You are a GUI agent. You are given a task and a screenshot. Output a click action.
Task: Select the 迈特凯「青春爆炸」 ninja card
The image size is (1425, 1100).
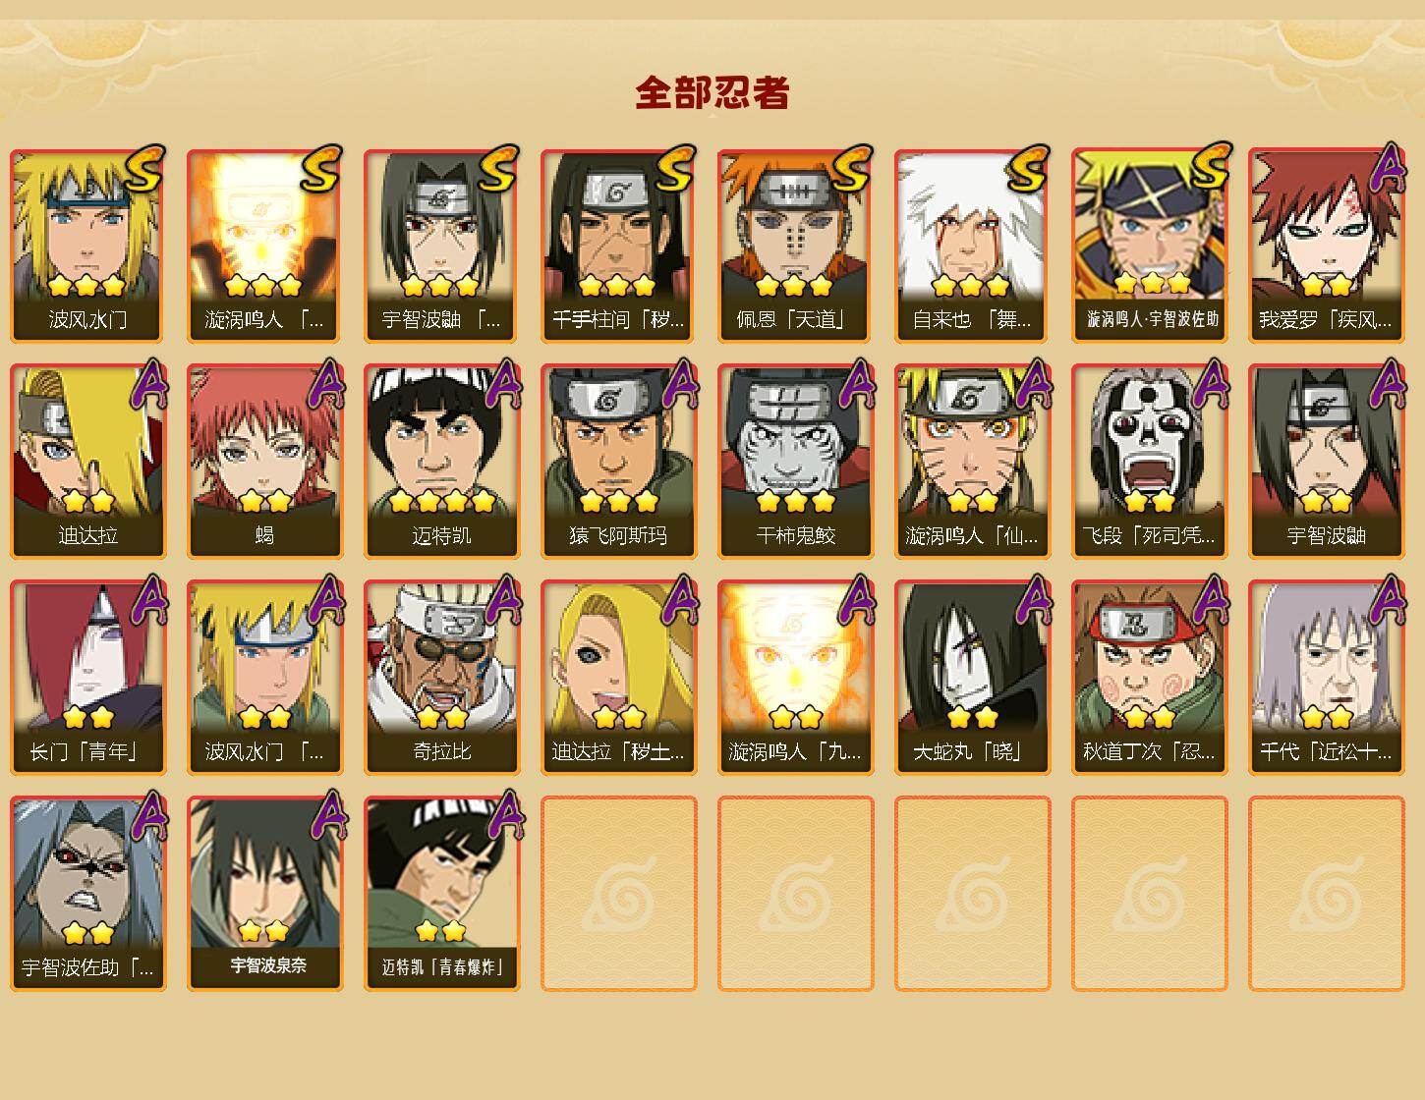click(x=441, y=894)
